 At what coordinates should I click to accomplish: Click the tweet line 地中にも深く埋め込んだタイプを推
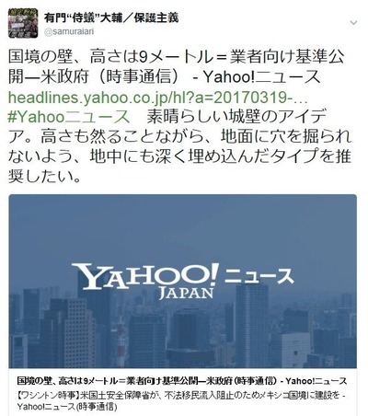(179, 156)
